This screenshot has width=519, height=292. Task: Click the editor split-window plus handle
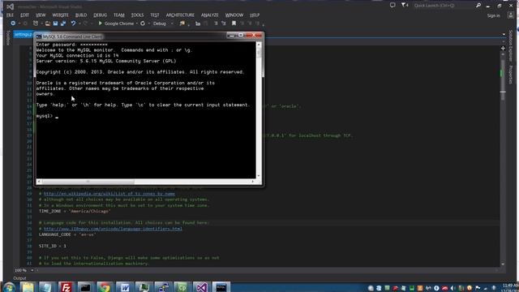[503, 49]
